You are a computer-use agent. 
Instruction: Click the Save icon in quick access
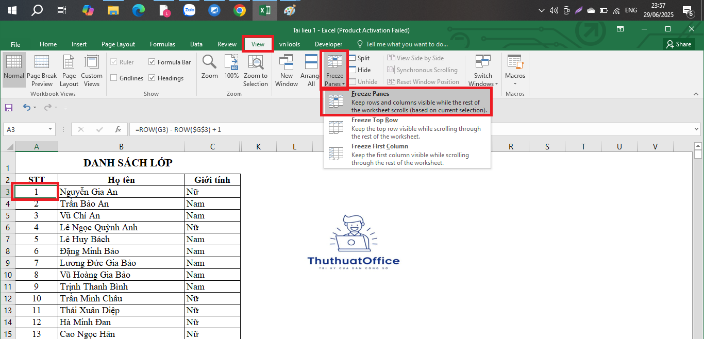pyautogui.click(x=9, y=108)
